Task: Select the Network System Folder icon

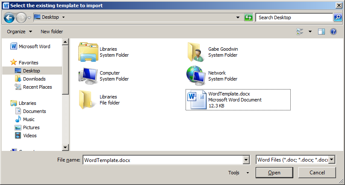Action: pos(196,76)
